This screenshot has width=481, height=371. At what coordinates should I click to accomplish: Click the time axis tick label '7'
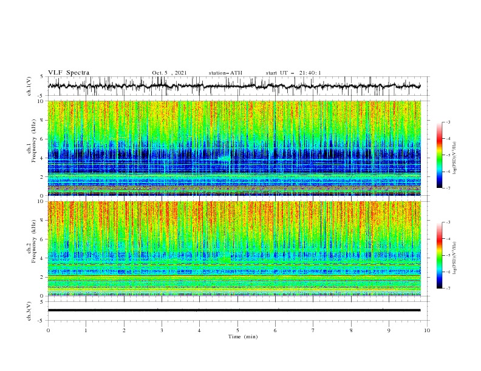pyautogui.click(x=313, y=330)
